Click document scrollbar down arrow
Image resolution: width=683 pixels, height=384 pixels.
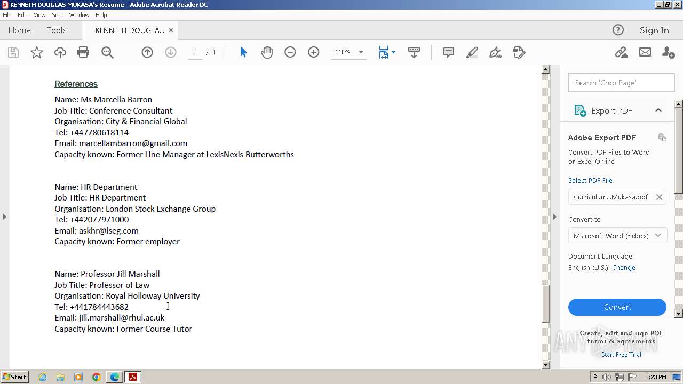tap(545, 365)
